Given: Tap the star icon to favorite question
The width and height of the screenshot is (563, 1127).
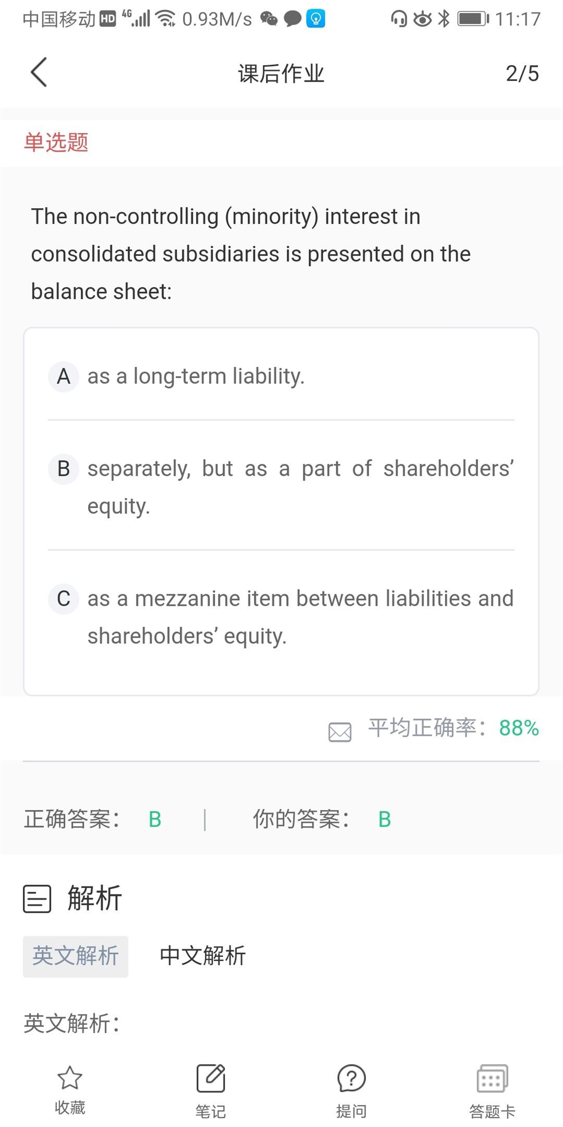Looking at the screenshot, I should click(x=70, y=1078).
